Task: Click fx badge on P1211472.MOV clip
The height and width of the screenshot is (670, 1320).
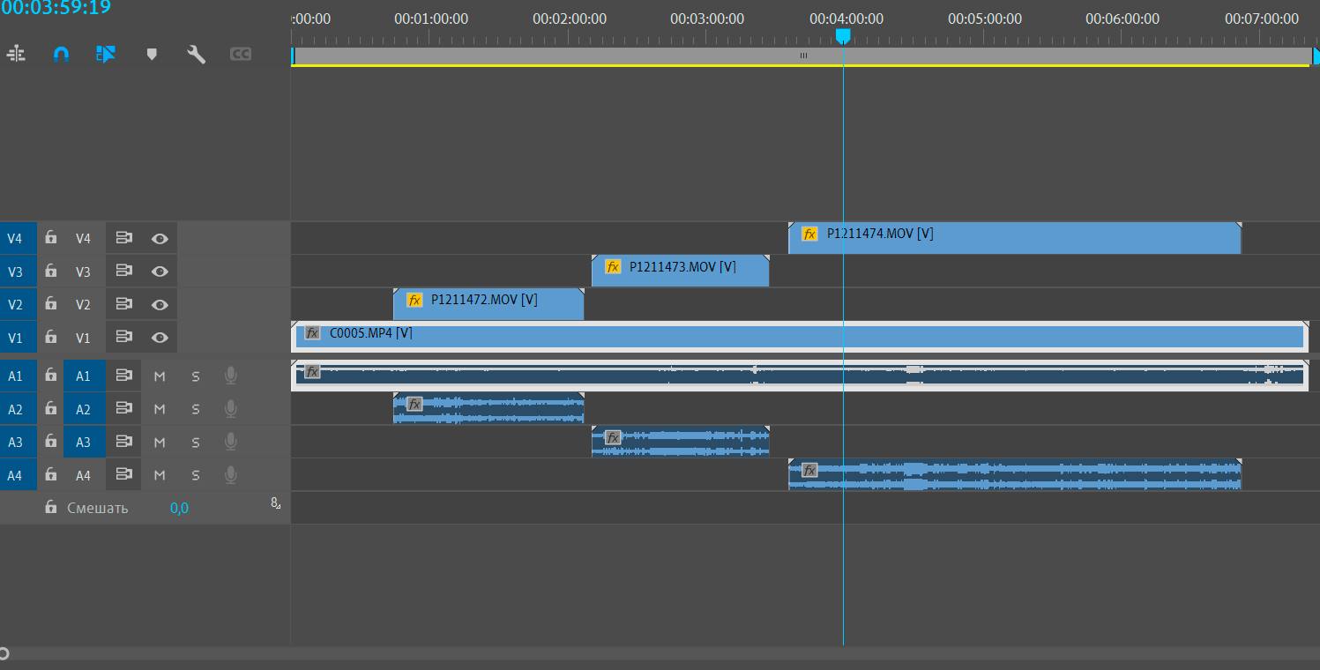Action: pyautogui.click(x=414, y=300)
